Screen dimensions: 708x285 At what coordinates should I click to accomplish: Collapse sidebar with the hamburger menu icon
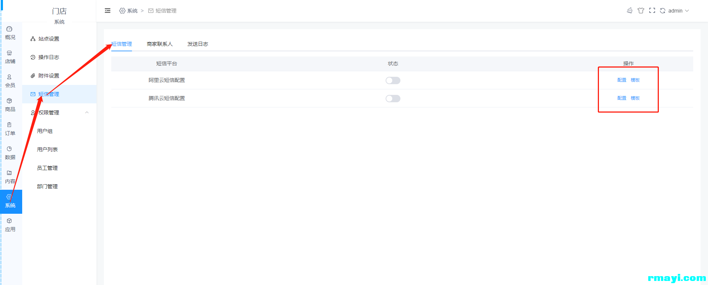coord(108,11)
